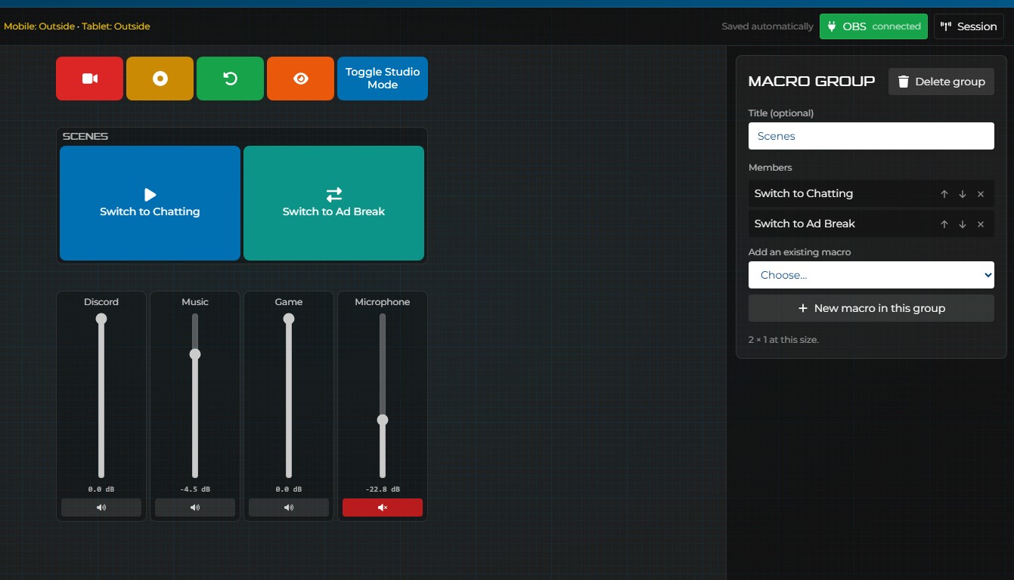Toggle Studio Mode
The image size is (1014, 580).
383,79
